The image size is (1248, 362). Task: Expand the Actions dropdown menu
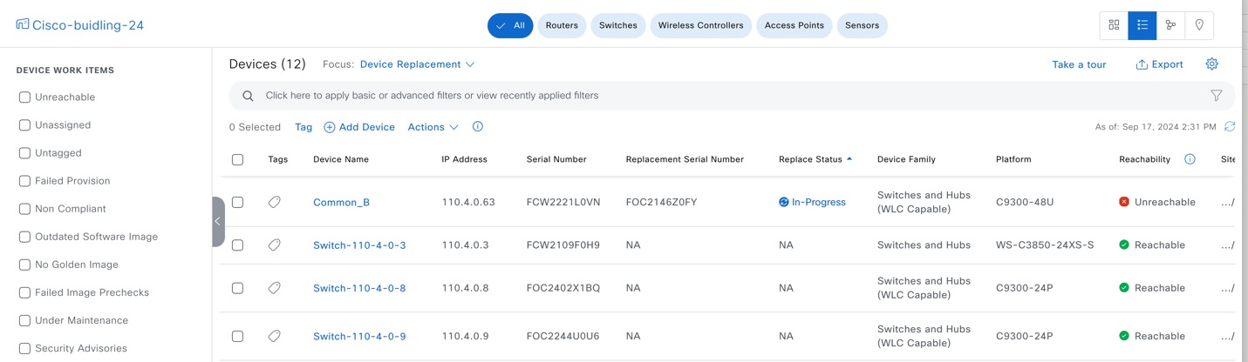tap(433, 127)
